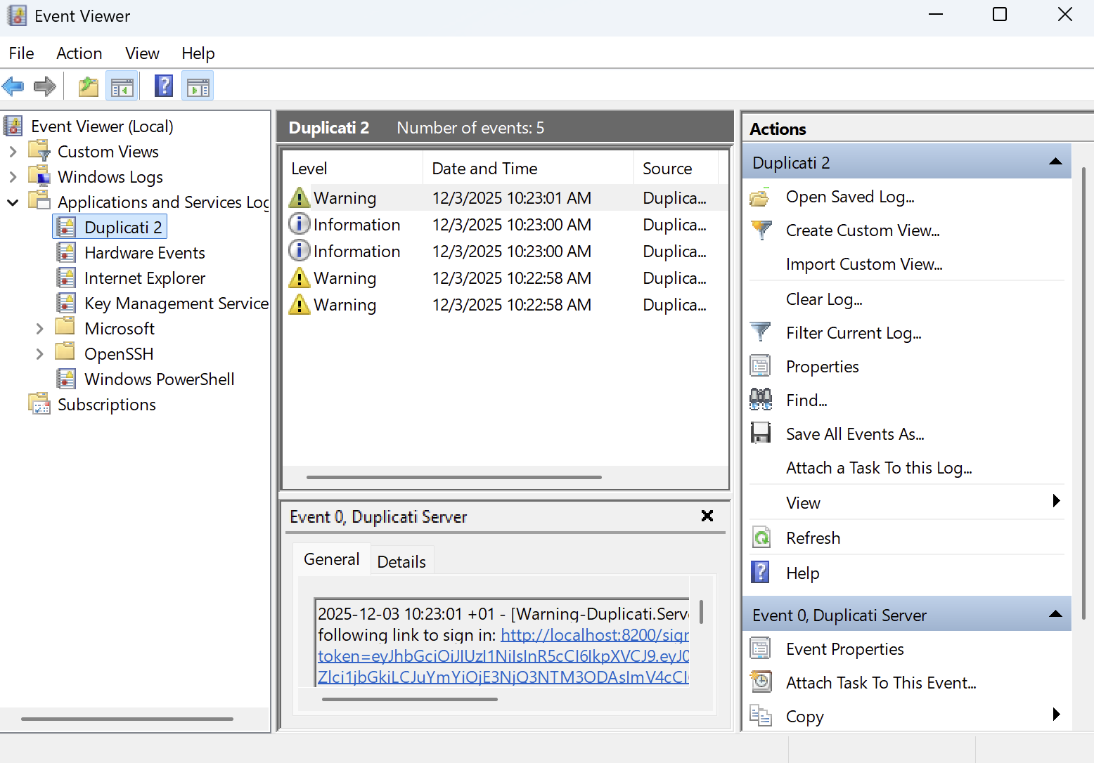This screenshot has width=1094, height=763.
Task: Click Clear Log in Actions pane
Action: (824, 299)
